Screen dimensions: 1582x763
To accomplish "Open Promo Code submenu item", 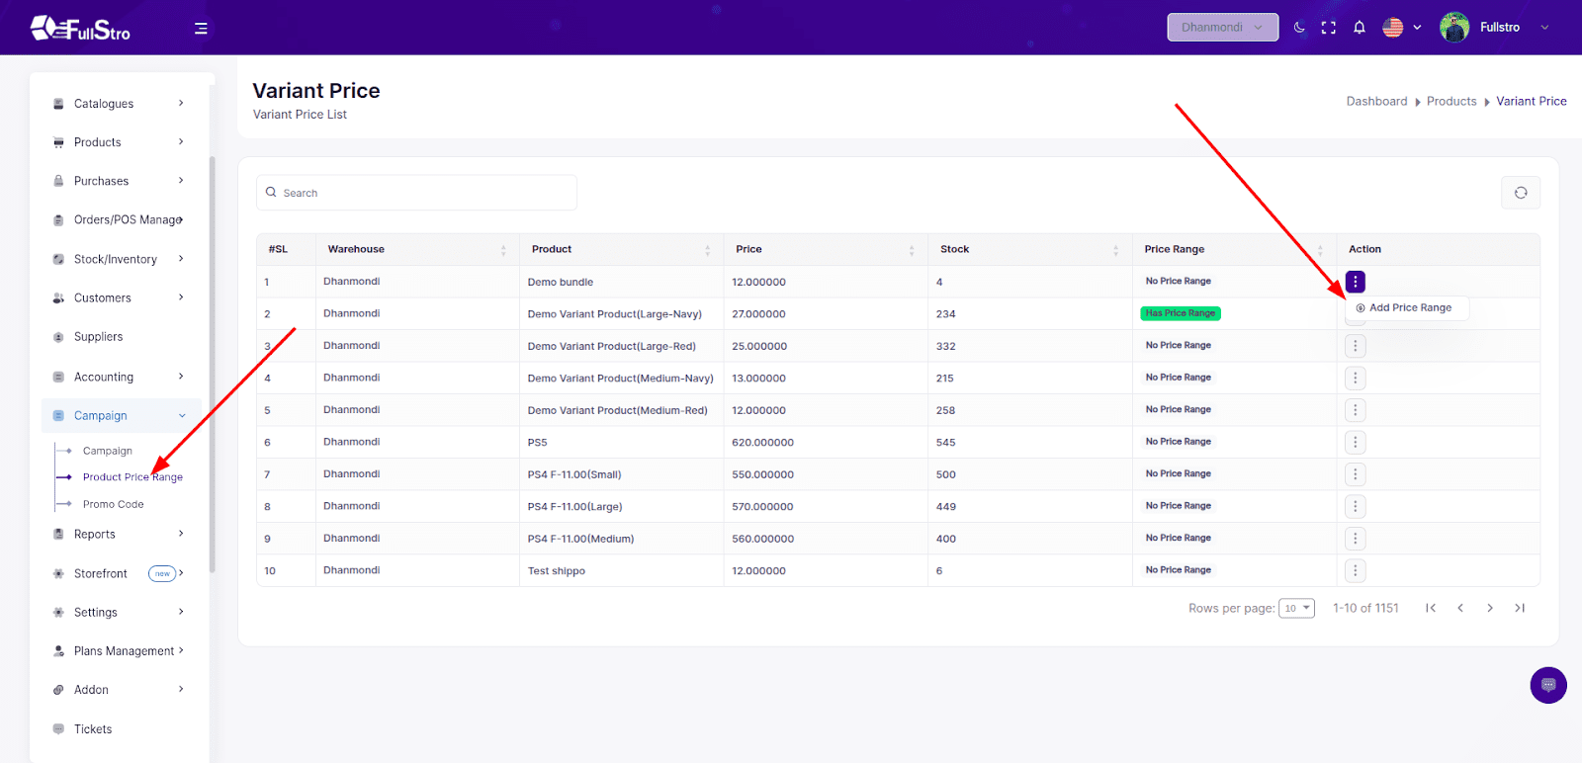I will click(x=113, y=504).
